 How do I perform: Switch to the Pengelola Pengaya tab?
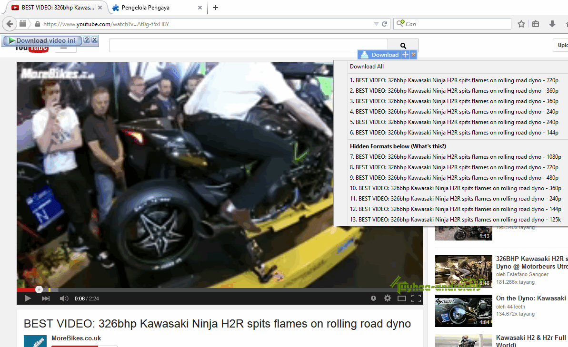click(x=145, y=8)
